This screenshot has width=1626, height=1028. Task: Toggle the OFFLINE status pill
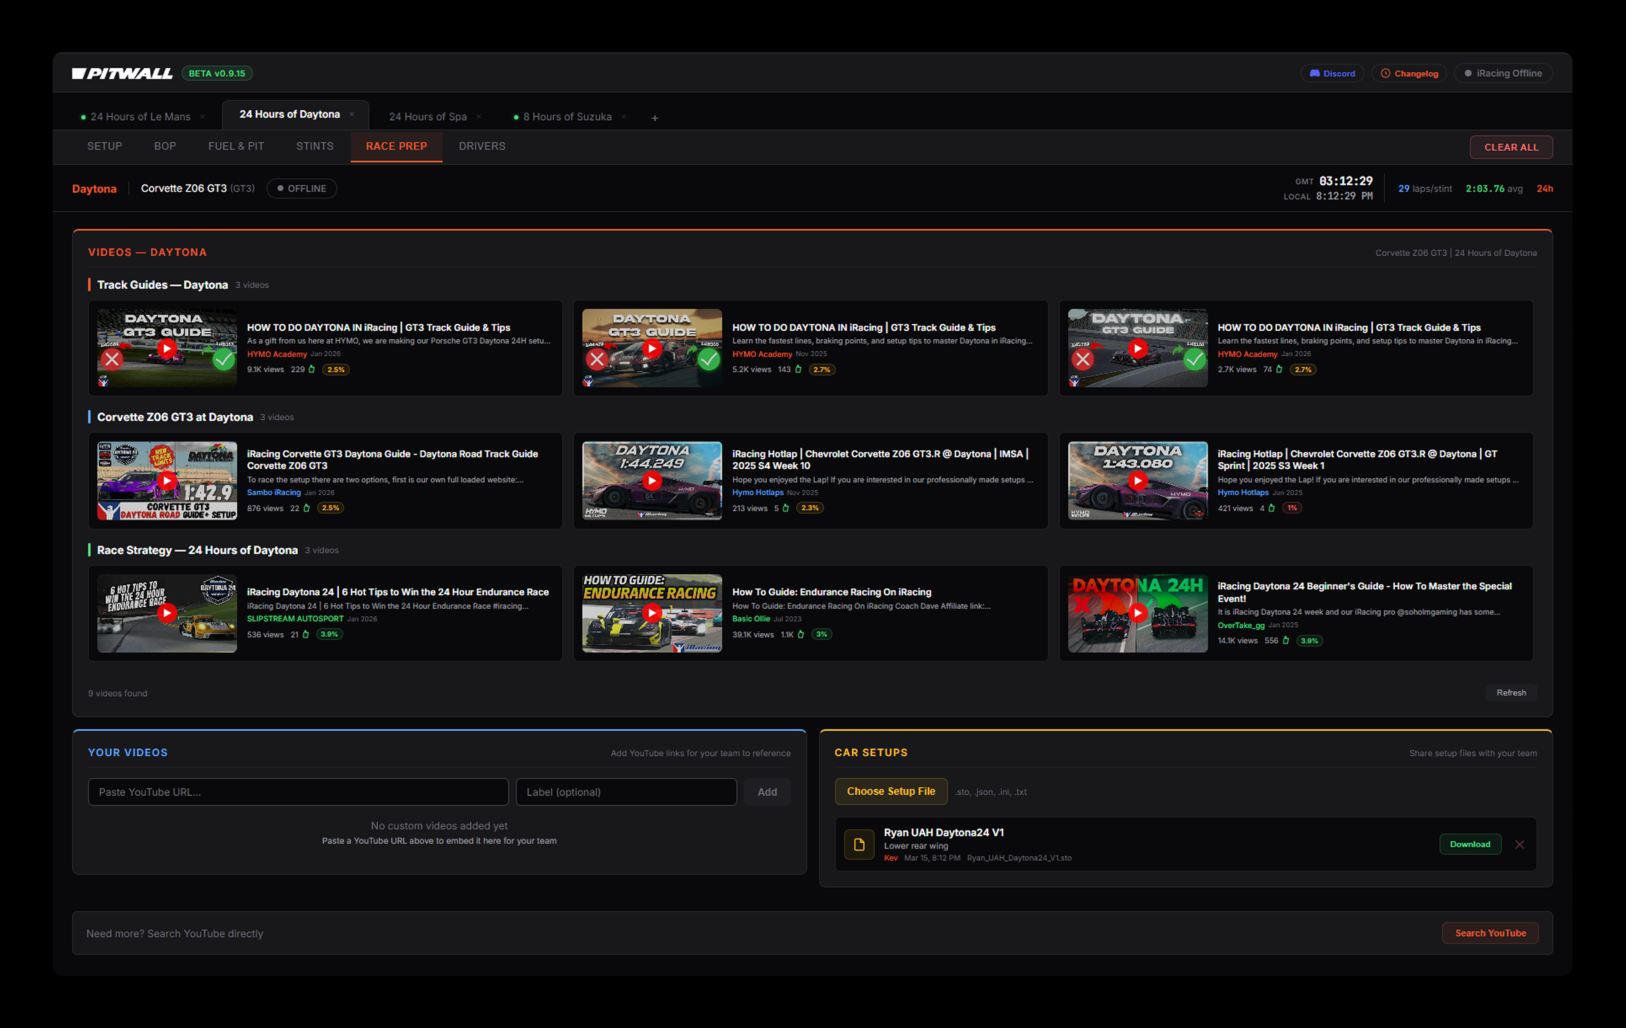(301, 188)
